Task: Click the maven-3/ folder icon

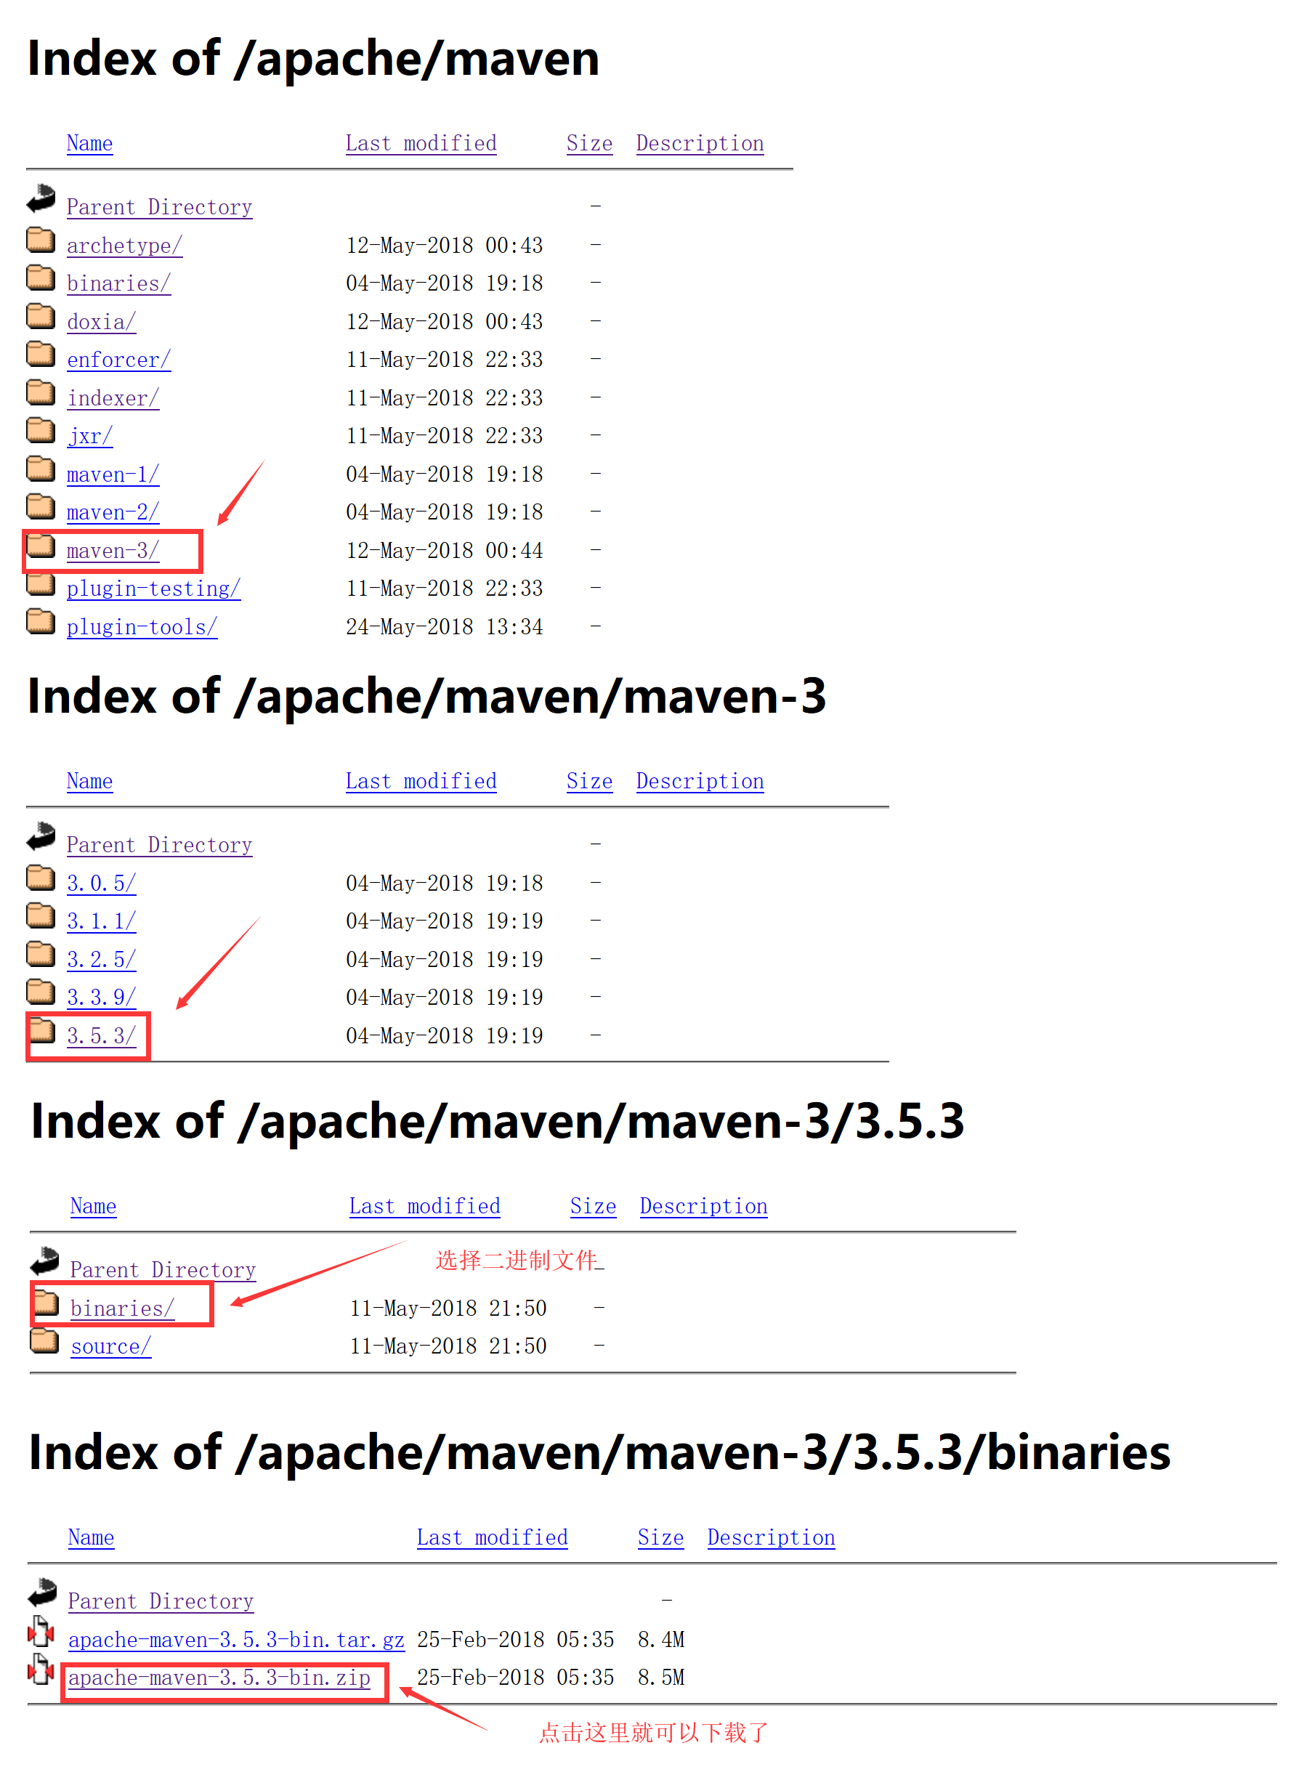Action: [x=40, y=545]
